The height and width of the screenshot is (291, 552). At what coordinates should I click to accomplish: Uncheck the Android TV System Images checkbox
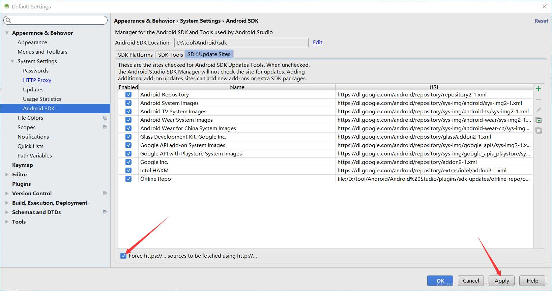pos(128,112)
